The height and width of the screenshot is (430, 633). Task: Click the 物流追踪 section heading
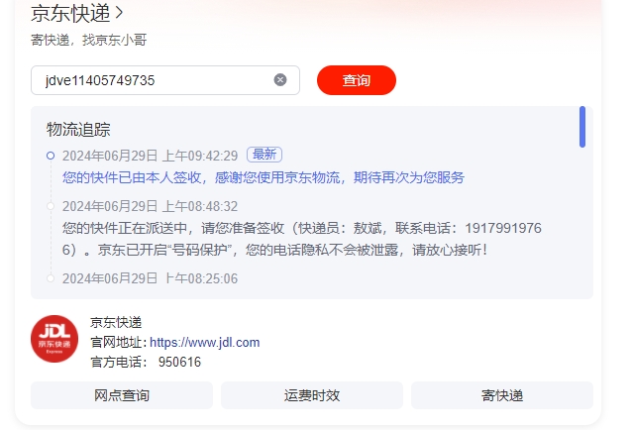tap(78, 130)
